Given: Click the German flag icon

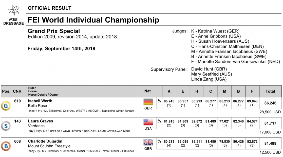Looking at the screenshot, I should pos(148,102).
